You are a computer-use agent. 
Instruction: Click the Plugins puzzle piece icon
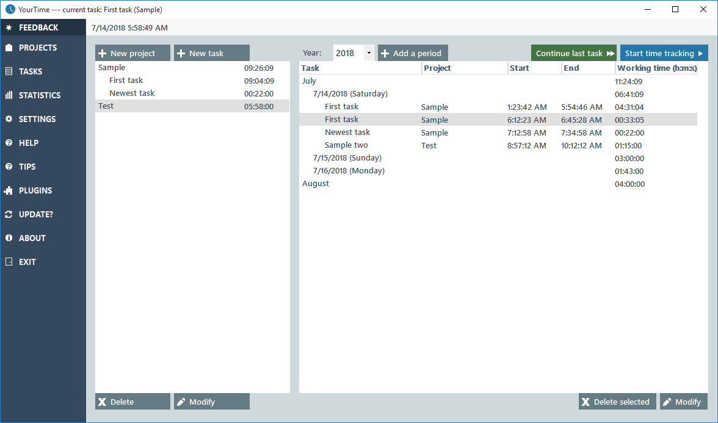tap(9, 190)
